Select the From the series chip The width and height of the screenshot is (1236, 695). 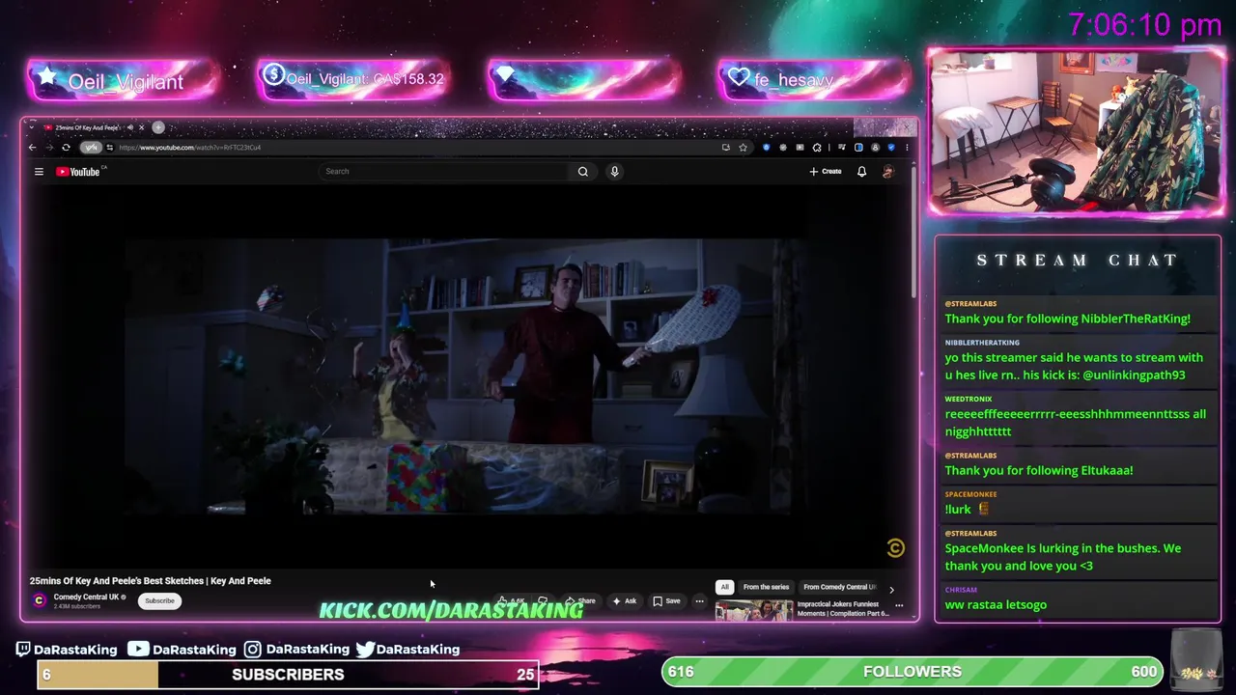(x=766, y=587)
